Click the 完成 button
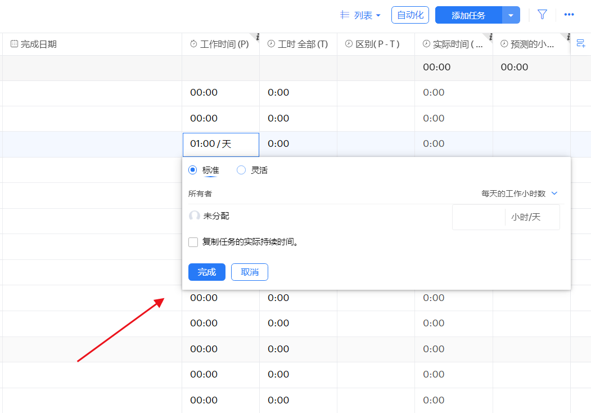Viewport: 591px width, 413px height. (207, 272)
